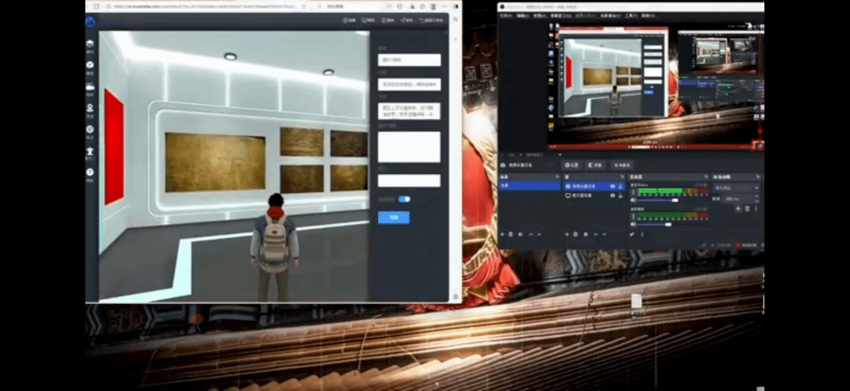Open the first menu in OBS menu bar
The image size is (850, 391).
505,15
